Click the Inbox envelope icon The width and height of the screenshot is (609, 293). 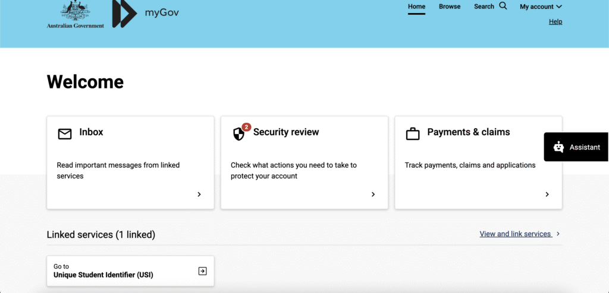pyautogui.click(x=64, y=133)
